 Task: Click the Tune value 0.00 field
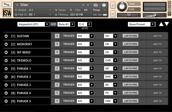pos(133,9)
